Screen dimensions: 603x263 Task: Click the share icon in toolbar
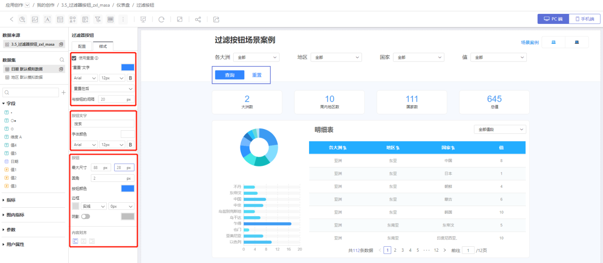tap(198, 19)
